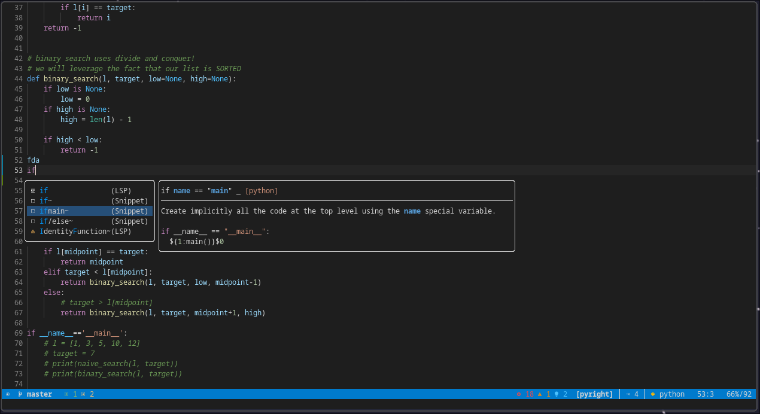Click the recursive call with 'midpoint-1'
The height and width of the screenshot is (414, 760).
[x=161, y=282]
